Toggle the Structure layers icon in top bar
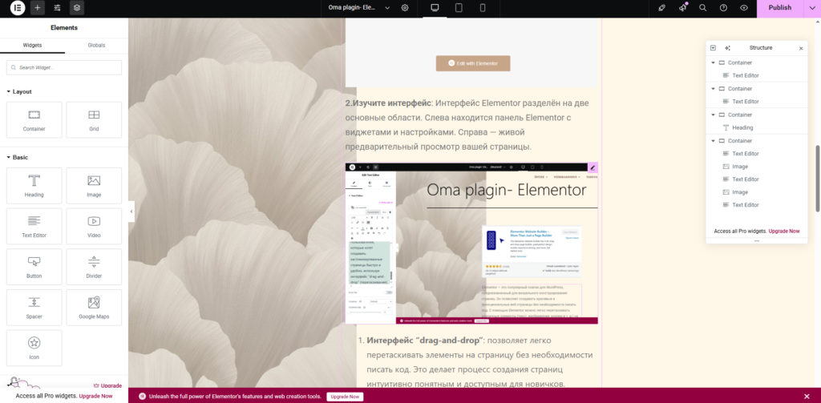This screenshot has height=403, width=821. tap(77, 8)
